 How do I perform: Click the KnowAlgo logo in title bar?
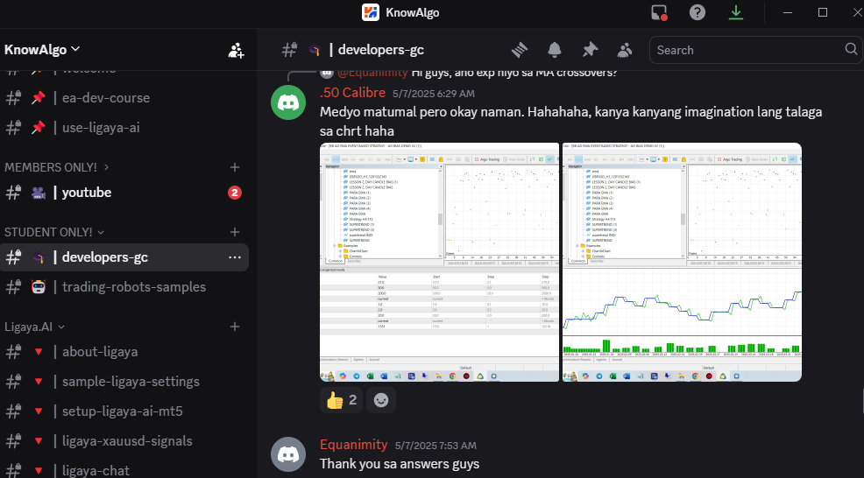(371, 12)
